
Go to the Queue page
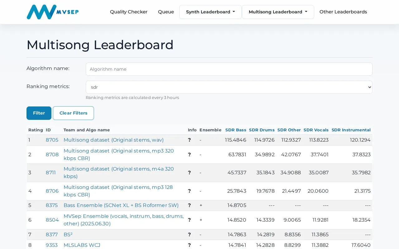point(166,12)
